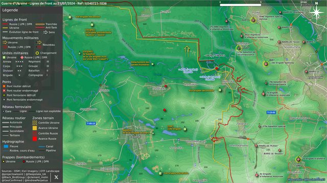Click the map scale bar
This screenshot has height=183, width=327.
click(x=261, y=5)
